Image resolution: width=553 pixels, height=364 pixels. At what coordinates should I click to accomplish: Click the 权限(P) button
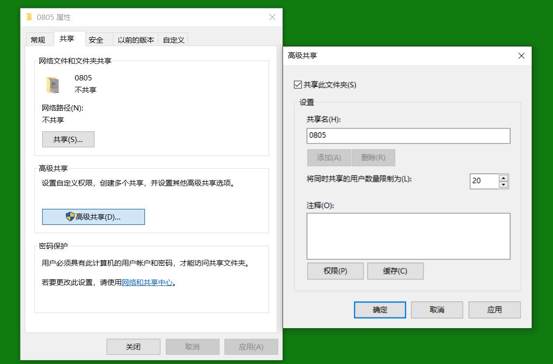pyautogui.click(x=335, y=271)
